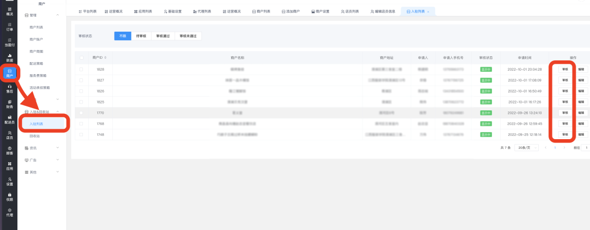590x230 pixels.
Task: Check the checkbox for merchant ID 1828
Action: [x=81, y=69]
